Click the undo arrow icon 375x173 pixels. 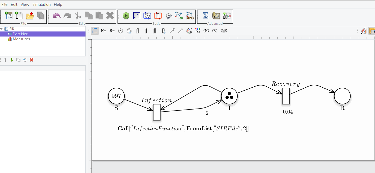pos(56,16)
